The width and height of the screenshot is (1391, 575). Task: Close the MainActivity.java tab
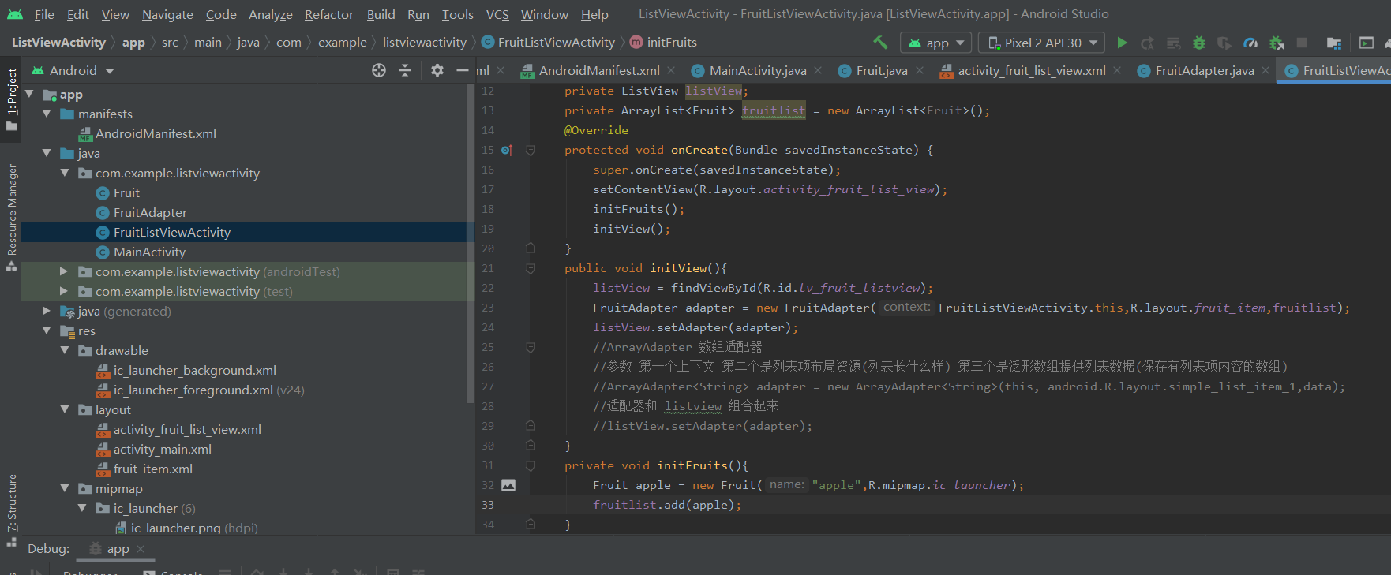click(x=818, y=70)
